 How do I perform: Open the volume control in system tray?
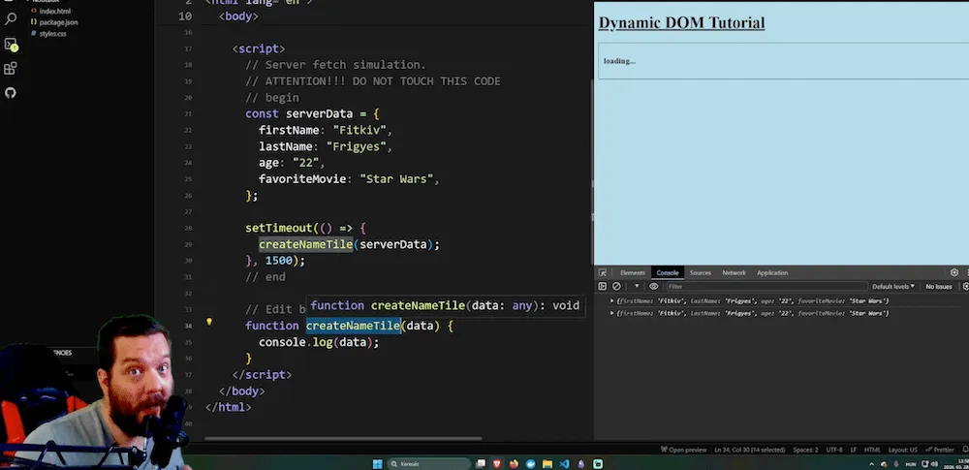[935, 464]
